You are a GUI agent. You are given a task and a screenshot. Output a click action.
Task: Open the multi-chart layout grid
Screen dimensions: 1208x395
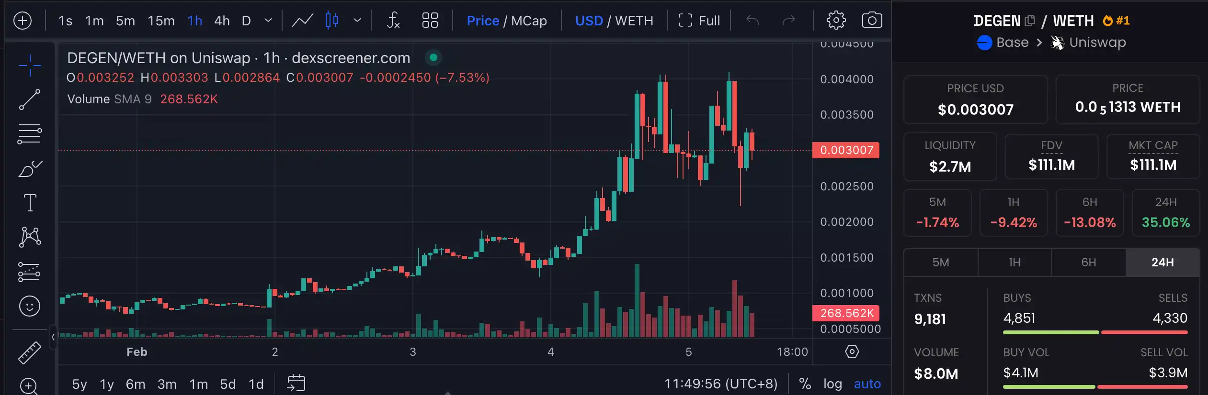coord(430,21)
